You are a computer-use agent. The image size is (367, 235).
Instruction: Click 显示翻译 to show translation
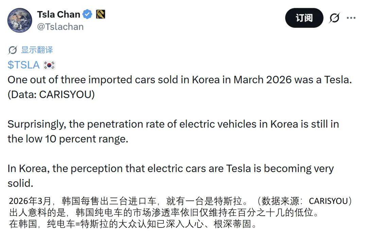coord(37,50)
